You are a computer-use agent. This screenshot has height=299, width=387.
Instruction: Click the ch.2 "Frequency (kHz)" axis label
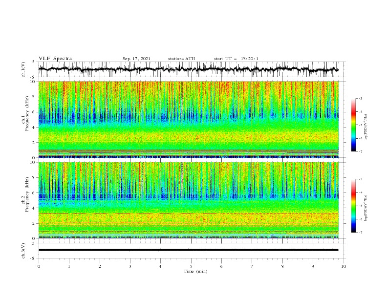(27, 194)
